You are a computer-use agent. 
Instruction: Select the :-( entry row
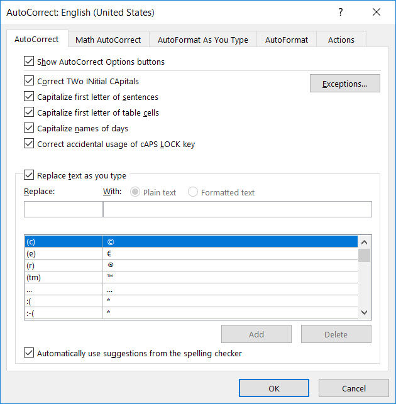point(191,313)
